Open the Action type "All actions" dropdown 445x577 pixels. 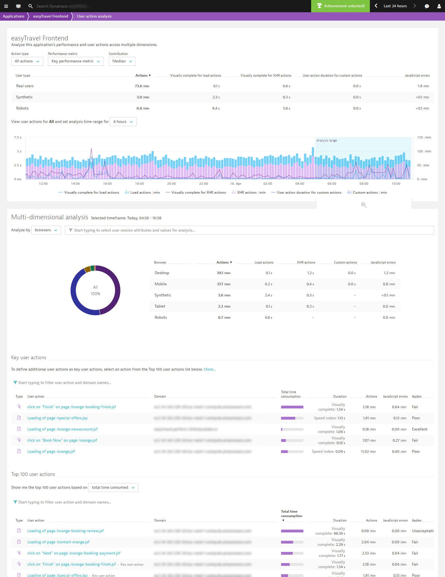pos(27,61)
